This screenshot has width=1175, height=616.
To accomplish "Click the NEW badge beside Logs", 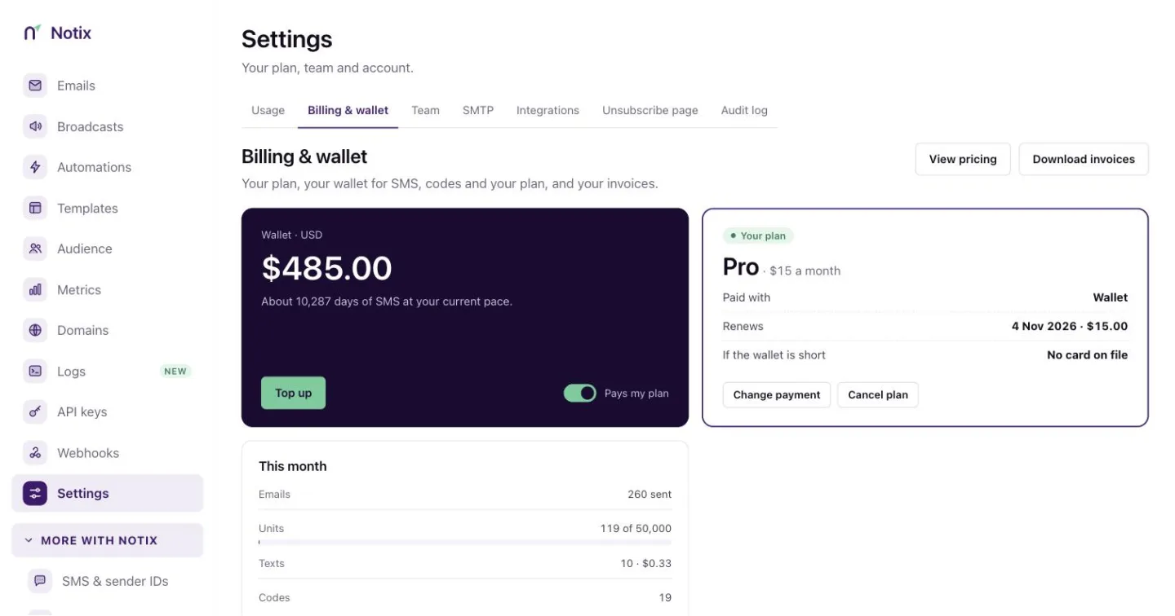I will click(x=175, y=372).
